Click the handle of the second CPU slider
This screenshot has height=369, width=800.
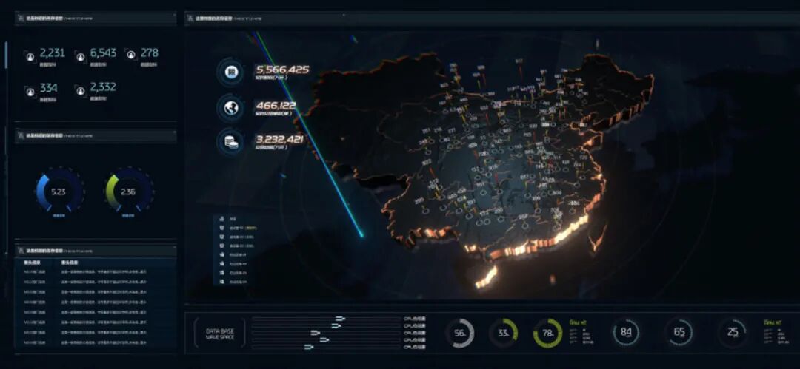click(336, 325)
